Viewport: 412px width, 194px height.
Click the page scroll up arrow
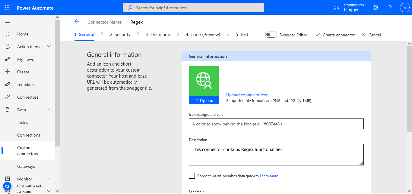tap(409, 44)
